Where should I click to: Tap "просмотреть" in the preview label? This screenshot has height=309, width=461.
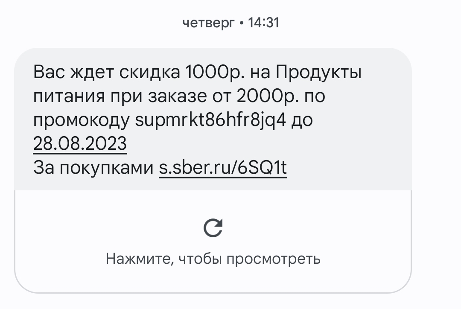(274, 258)
